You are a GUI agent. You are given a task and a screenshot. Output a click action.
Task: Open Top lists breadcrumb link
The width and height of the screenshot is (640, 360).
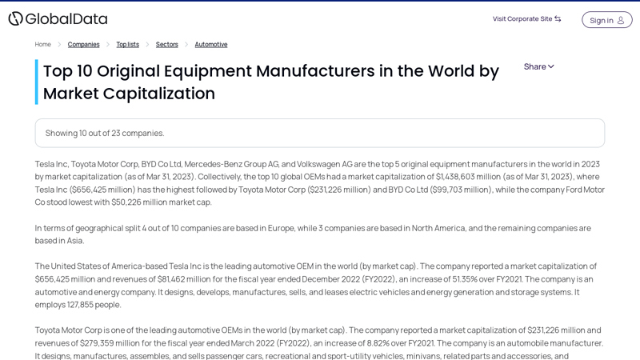(x=128, y=44)
